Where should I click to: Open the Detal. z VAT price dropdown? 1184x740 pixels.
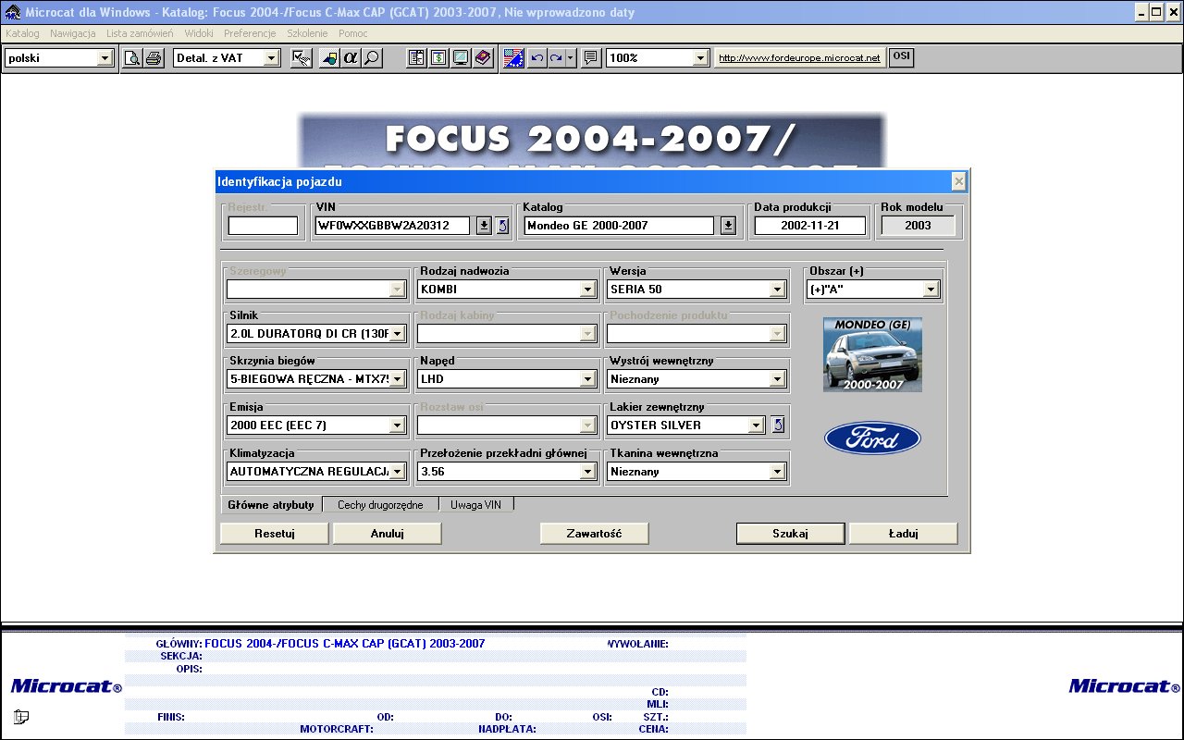(x=271, y=58)
